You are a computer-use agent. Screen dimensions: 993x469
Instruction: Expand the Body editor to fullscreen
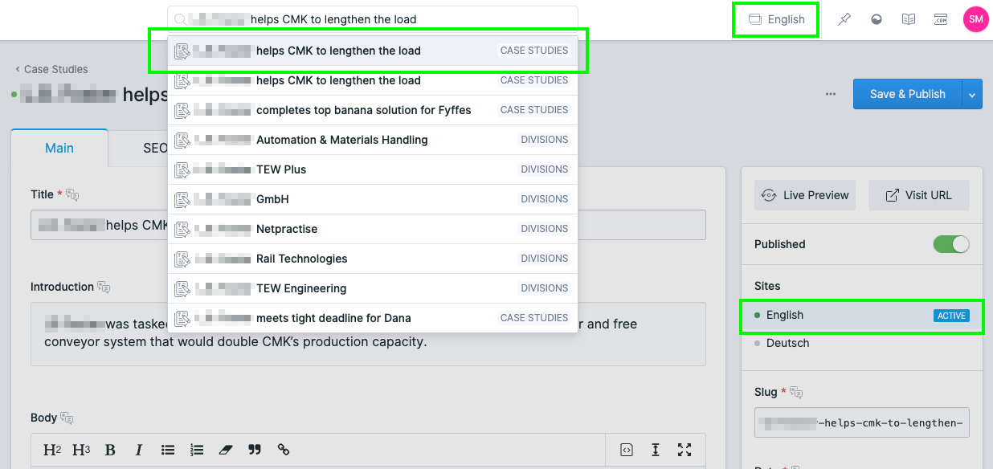pyautogui.click(x=684, y=450)
